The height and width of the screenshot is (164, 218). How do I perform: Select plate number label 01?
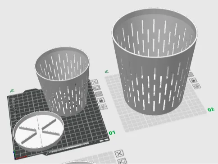112,133
